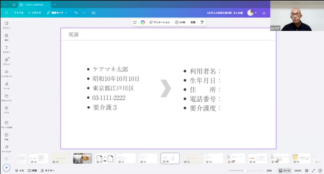Toggle the ページ thumbnail view button
Viewport: 324px width, 174px height.
pyautogui.click(x=284, y=171)
